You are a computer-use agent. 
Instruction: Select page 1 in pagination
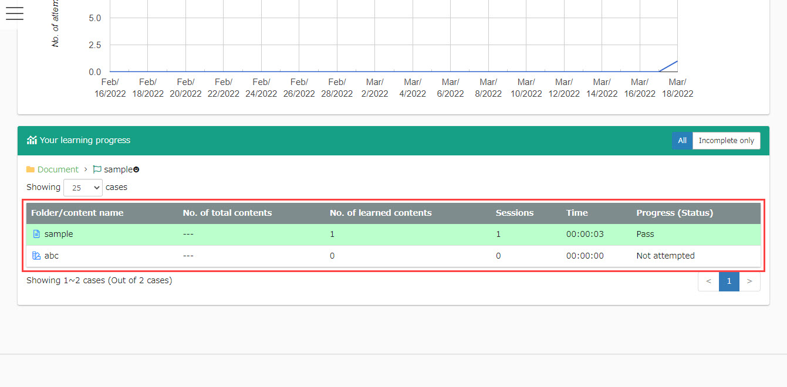point(729,281)
